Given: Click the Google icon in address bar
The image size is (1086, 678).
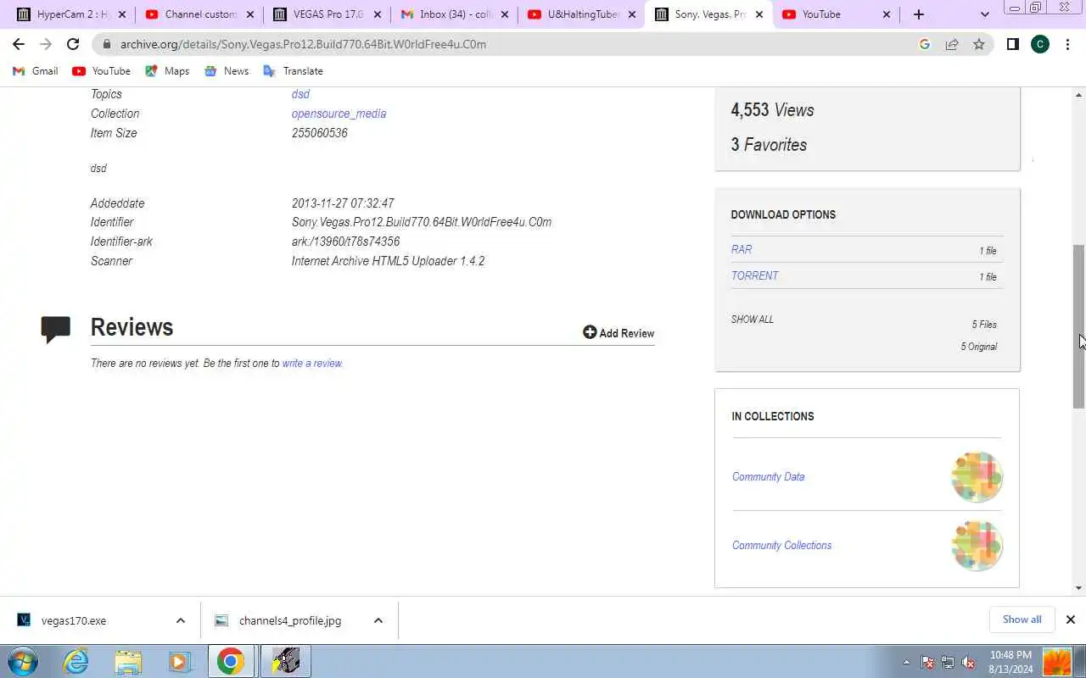Looking at the screenshot, I should pyautogui.click(x=925, y=44).
